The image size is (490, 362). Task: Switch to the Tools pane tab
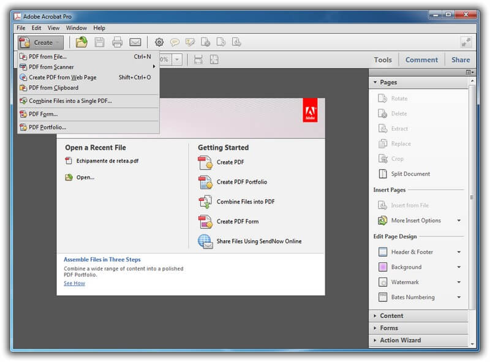coord(383,59)
